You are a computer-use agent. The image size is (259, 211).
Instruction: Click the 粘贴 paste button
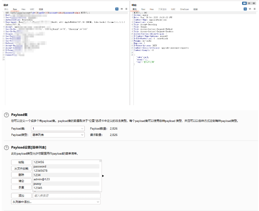[x=21, y=162]
